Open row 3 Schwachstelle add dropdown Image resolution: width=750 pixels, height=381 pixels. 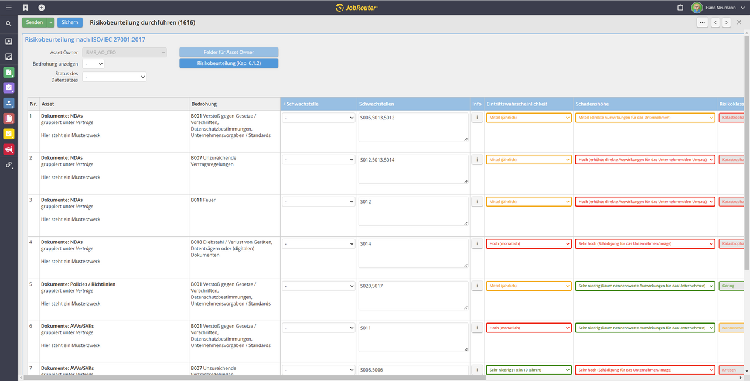318,201
